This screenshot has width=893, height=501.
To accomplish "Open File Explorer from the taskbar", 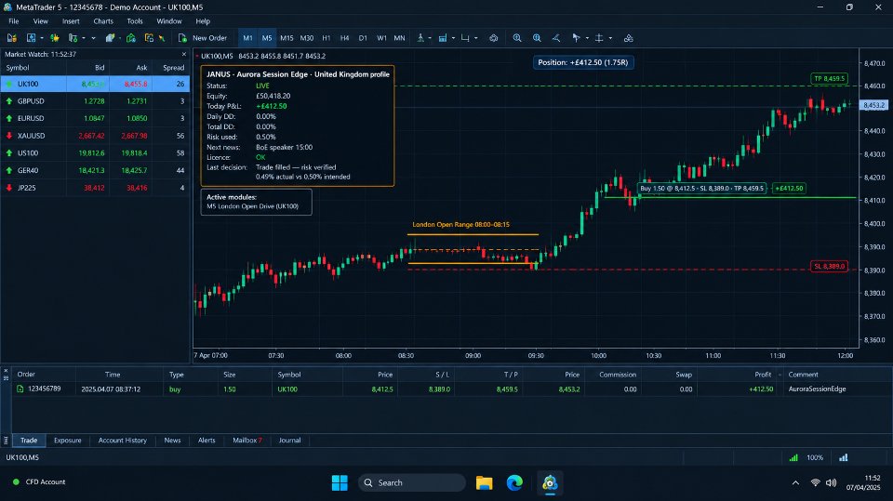I will tap(484, 482).
